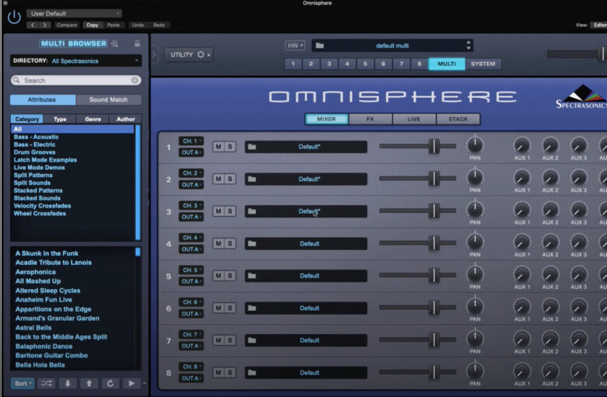Open the FX tab
This screenshot has height=397, width=607.
[x=370, y=119]
